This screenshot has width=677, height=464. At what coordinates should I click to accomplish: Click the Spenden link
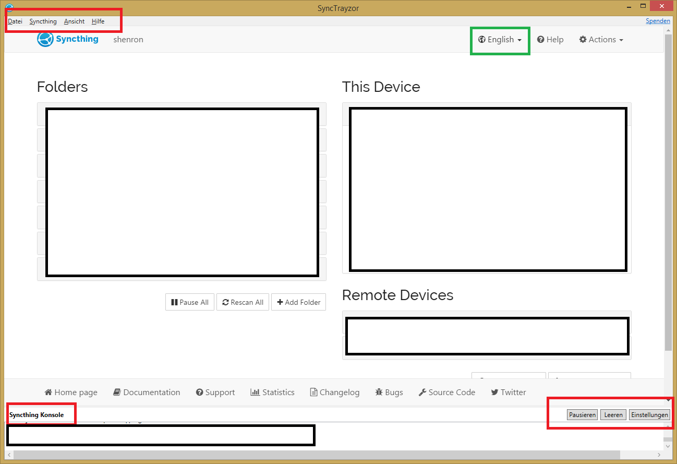click(658, 21)
